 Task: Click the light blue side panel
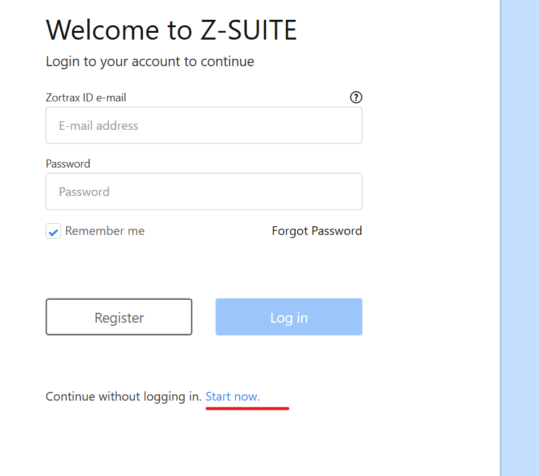tap(520, 238)
